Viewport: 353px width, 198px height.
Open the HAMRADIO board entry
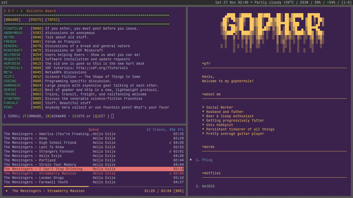click(12, 86)
